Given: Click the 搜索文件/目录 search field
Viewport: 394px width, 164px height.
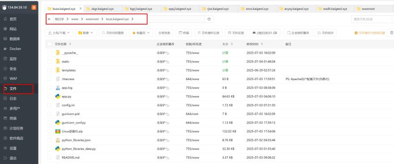Looking at the screenshot, I should [x=373, y=19].
